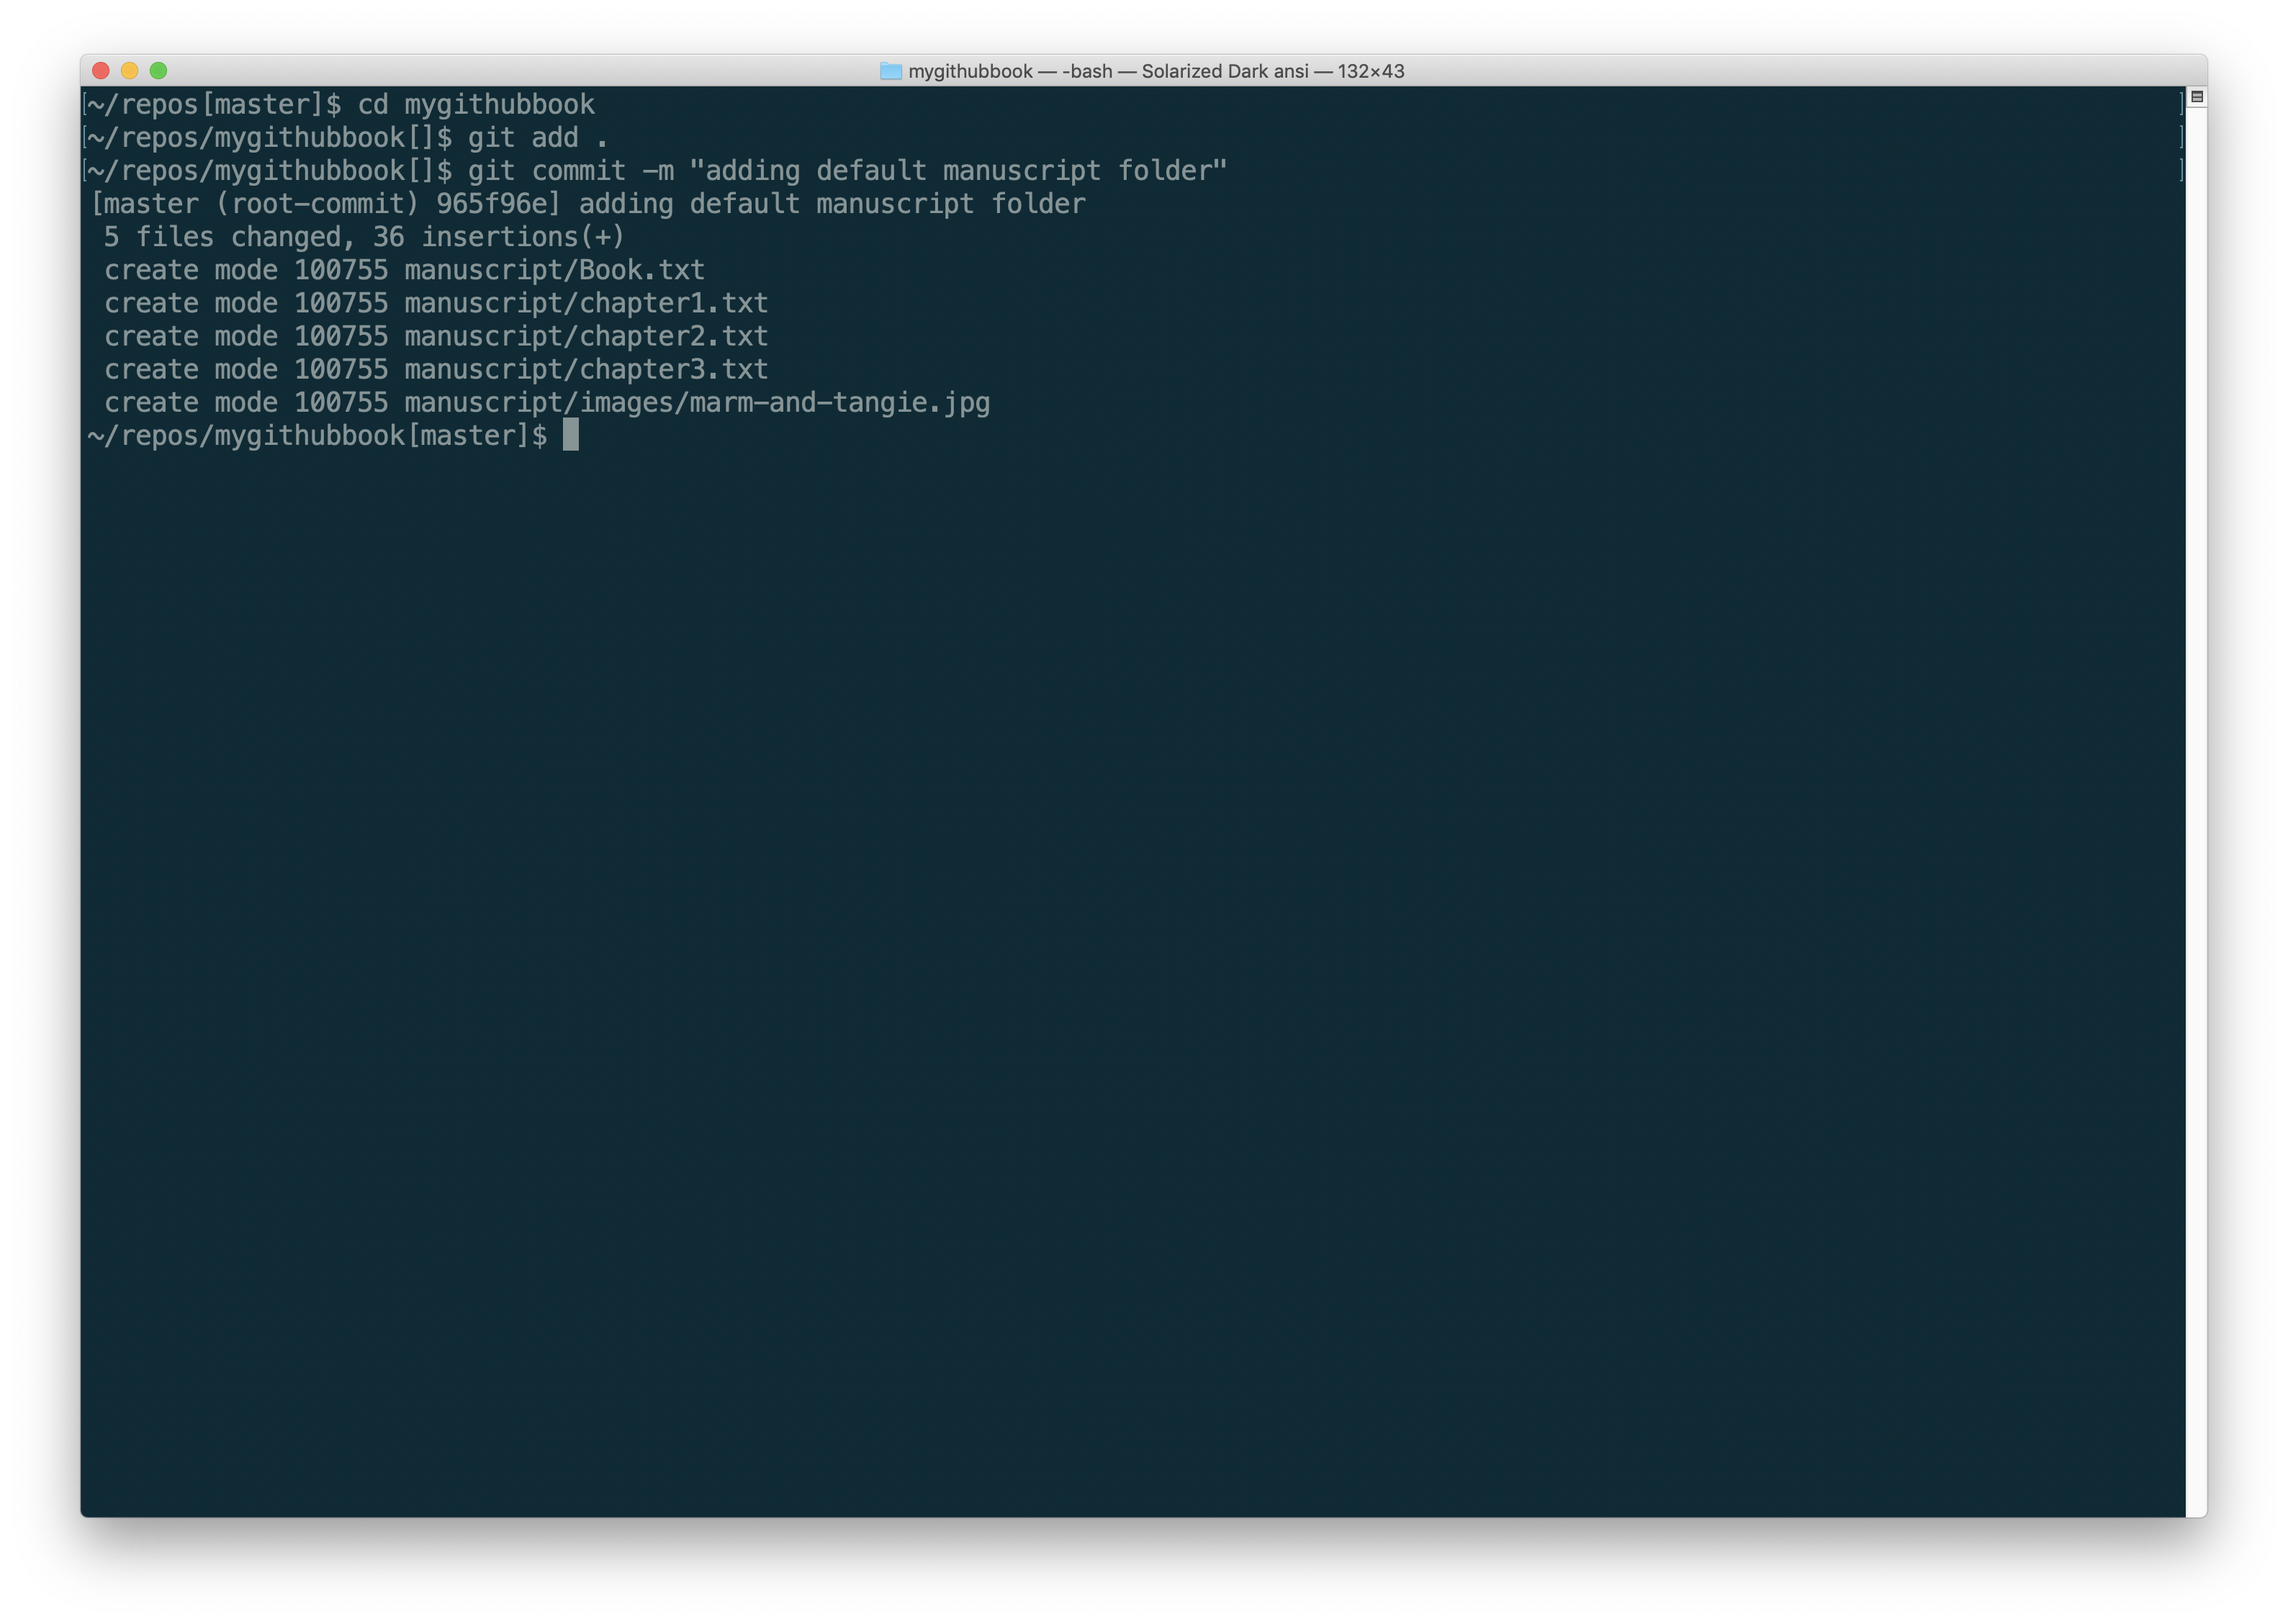
Task: Click the 'cd mygithubbook' command text
Action: click(x=476, y=104)
